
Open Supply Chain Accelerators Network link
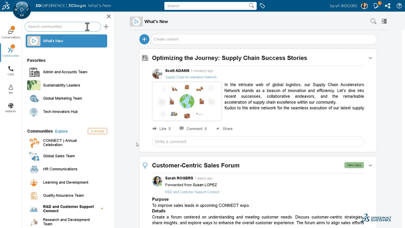[191, 77]
